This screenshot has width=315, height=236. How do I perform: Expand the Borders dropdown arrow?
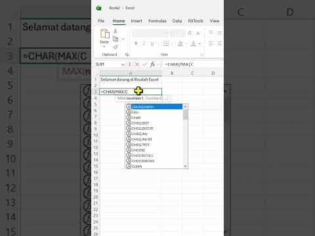[172, 44]
